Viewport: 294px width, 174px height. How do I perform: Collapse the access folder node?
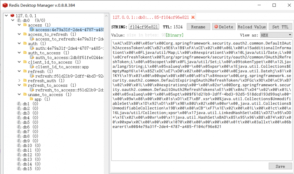pos(19,25)
